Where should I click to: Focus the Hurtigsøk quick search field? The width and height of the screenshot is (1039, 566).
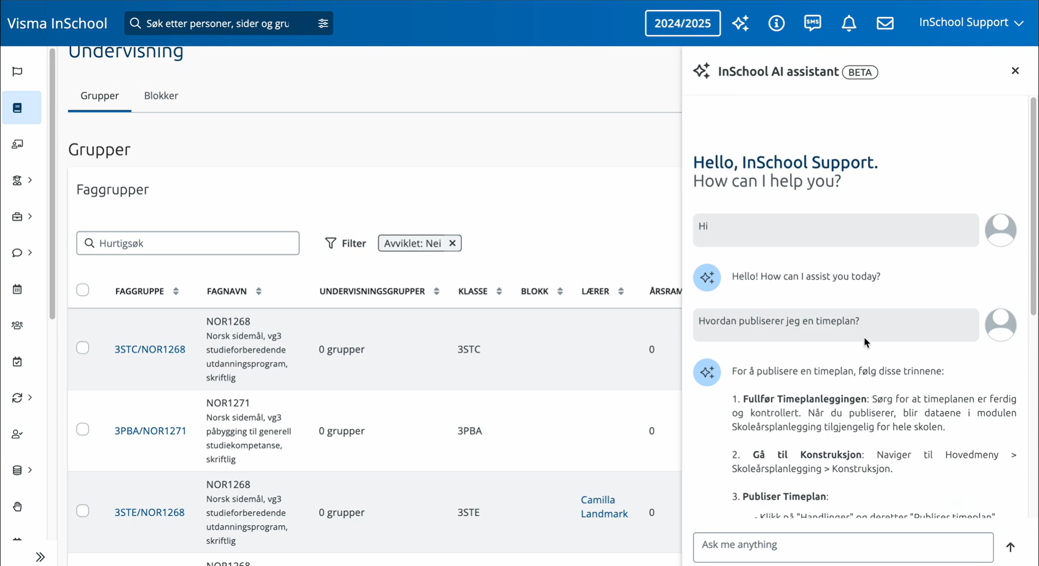point(188,243)
